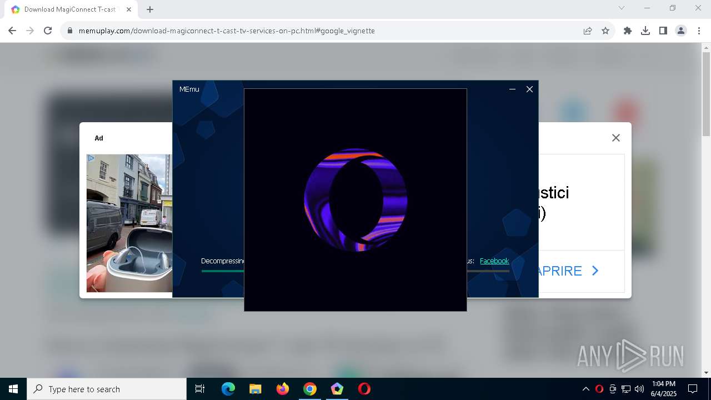Open Chrome downloads tray

pos(645,31)
